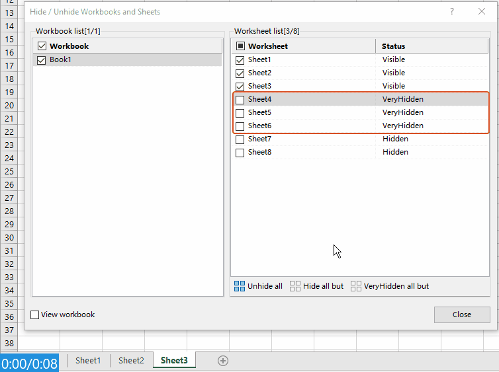Check the Sheet8 checkbox
This screenshot has height=372, width=499.
point(240,153)
